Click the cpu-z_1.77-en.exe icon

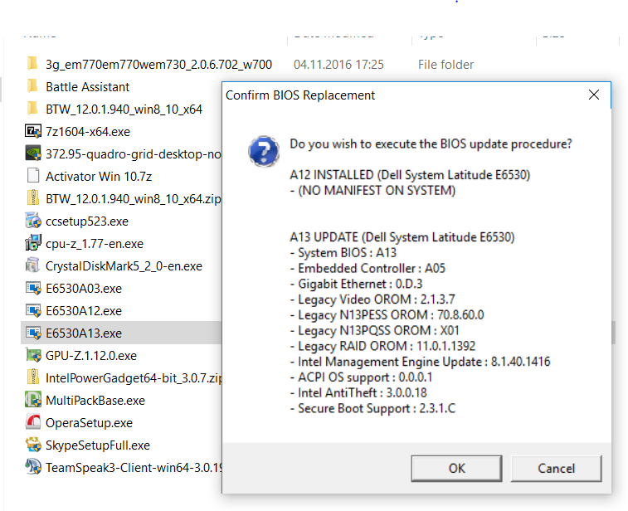(x=33, y=244)
